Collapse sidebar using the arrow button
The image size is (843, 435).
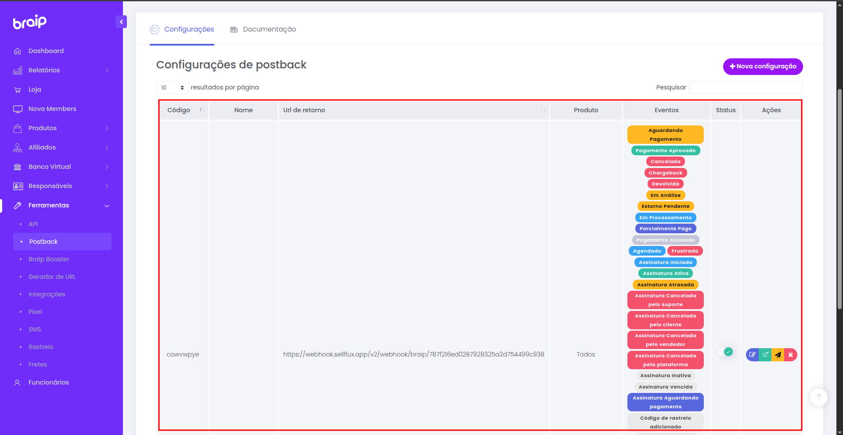[121, 22]
